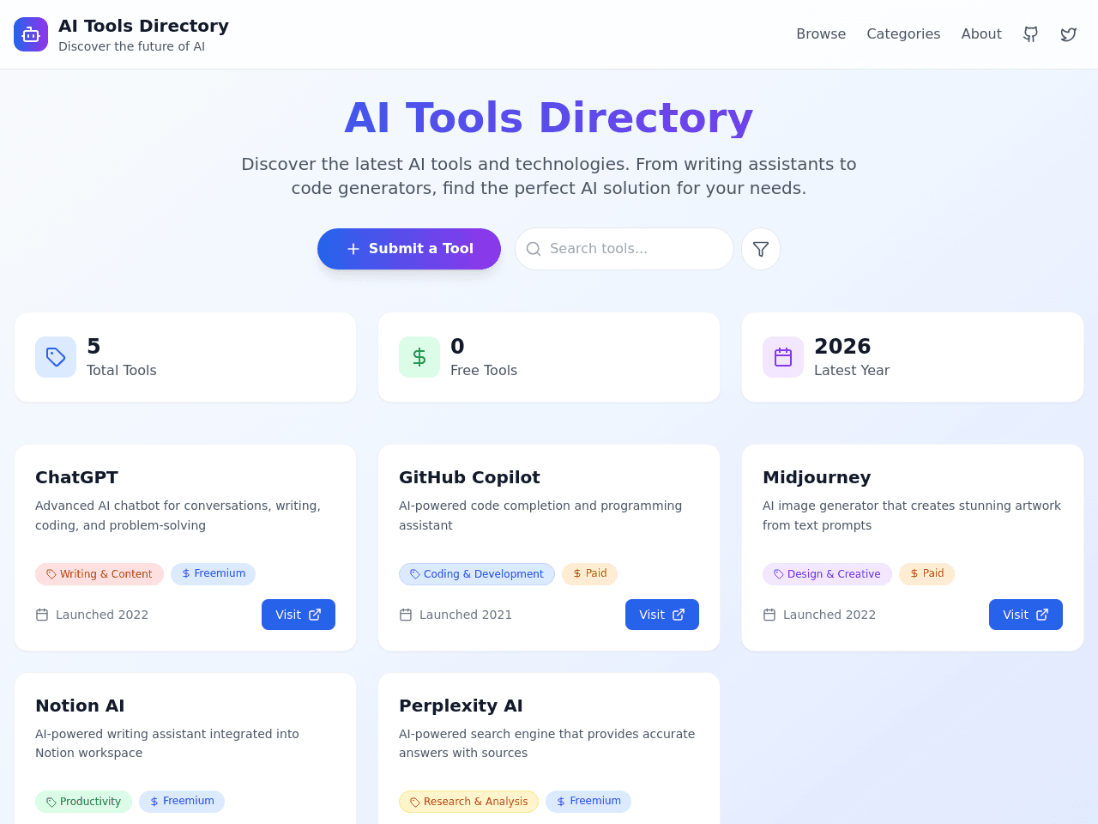Viewport: 1098px width, 824px height.
Task: Click the magnifier icon in search box
Action: (534, 249)
